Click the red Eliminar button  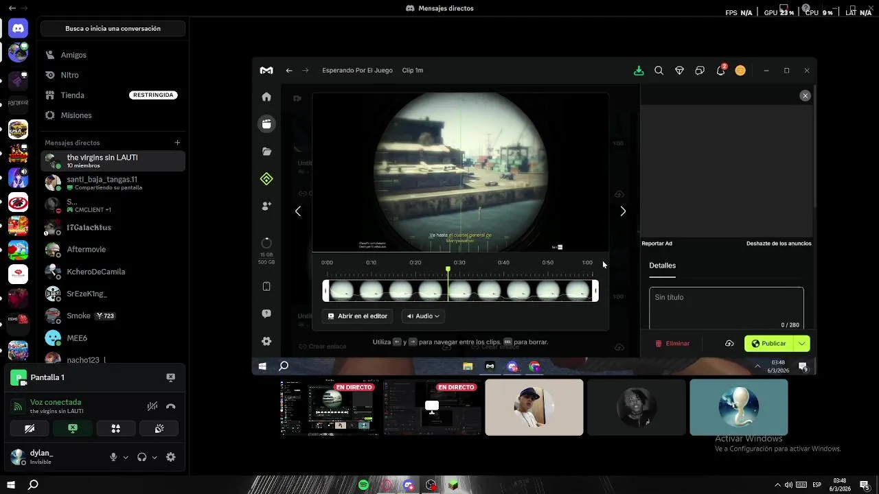[672, 344]
